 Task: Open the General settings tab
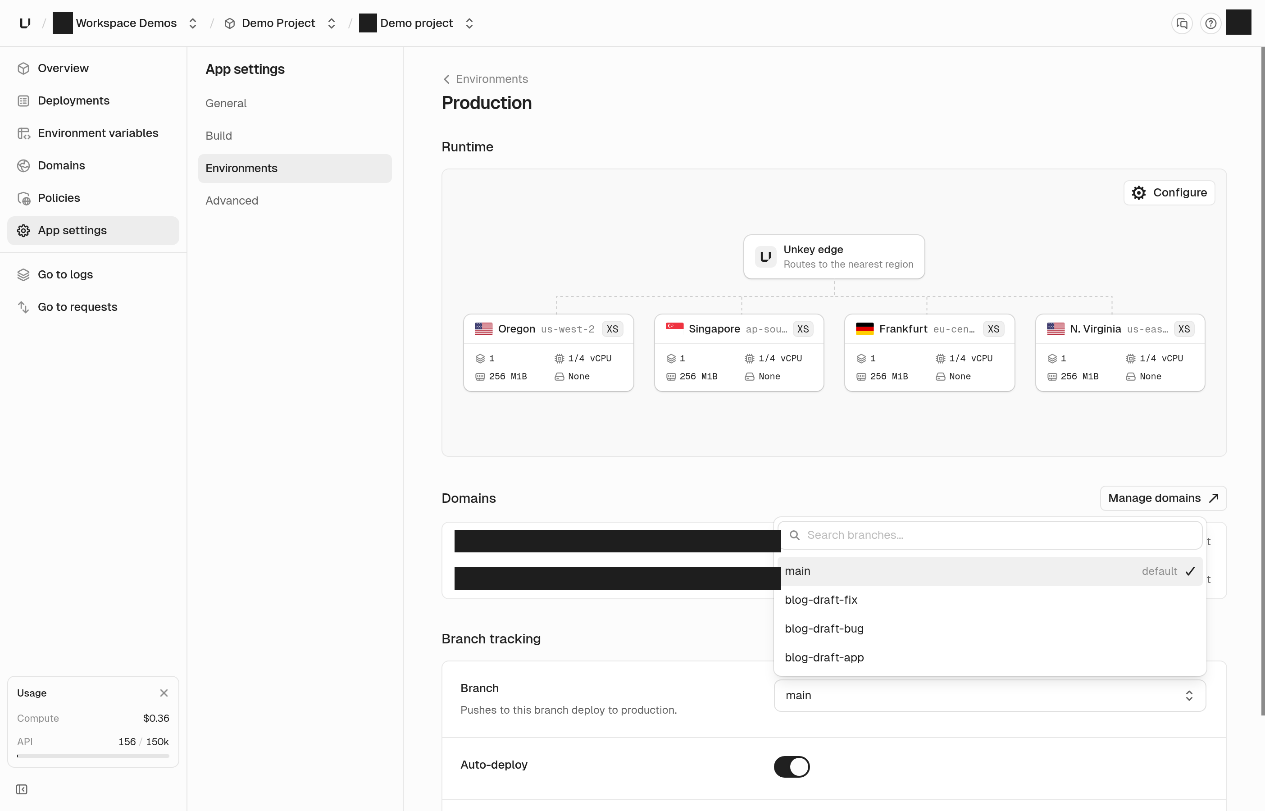295,103
